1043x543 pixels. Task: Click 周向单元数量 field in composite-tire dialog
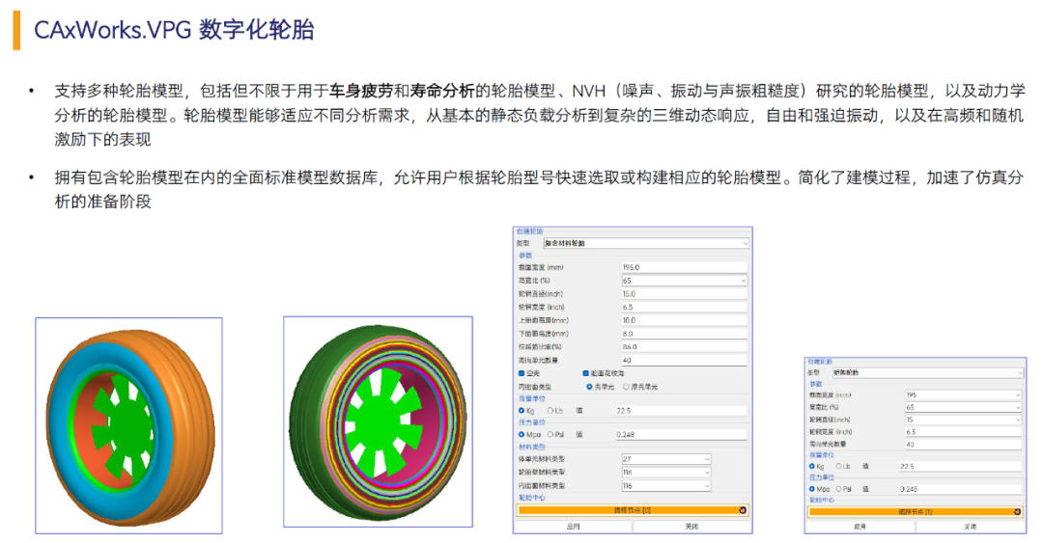[x=684, y=360]
